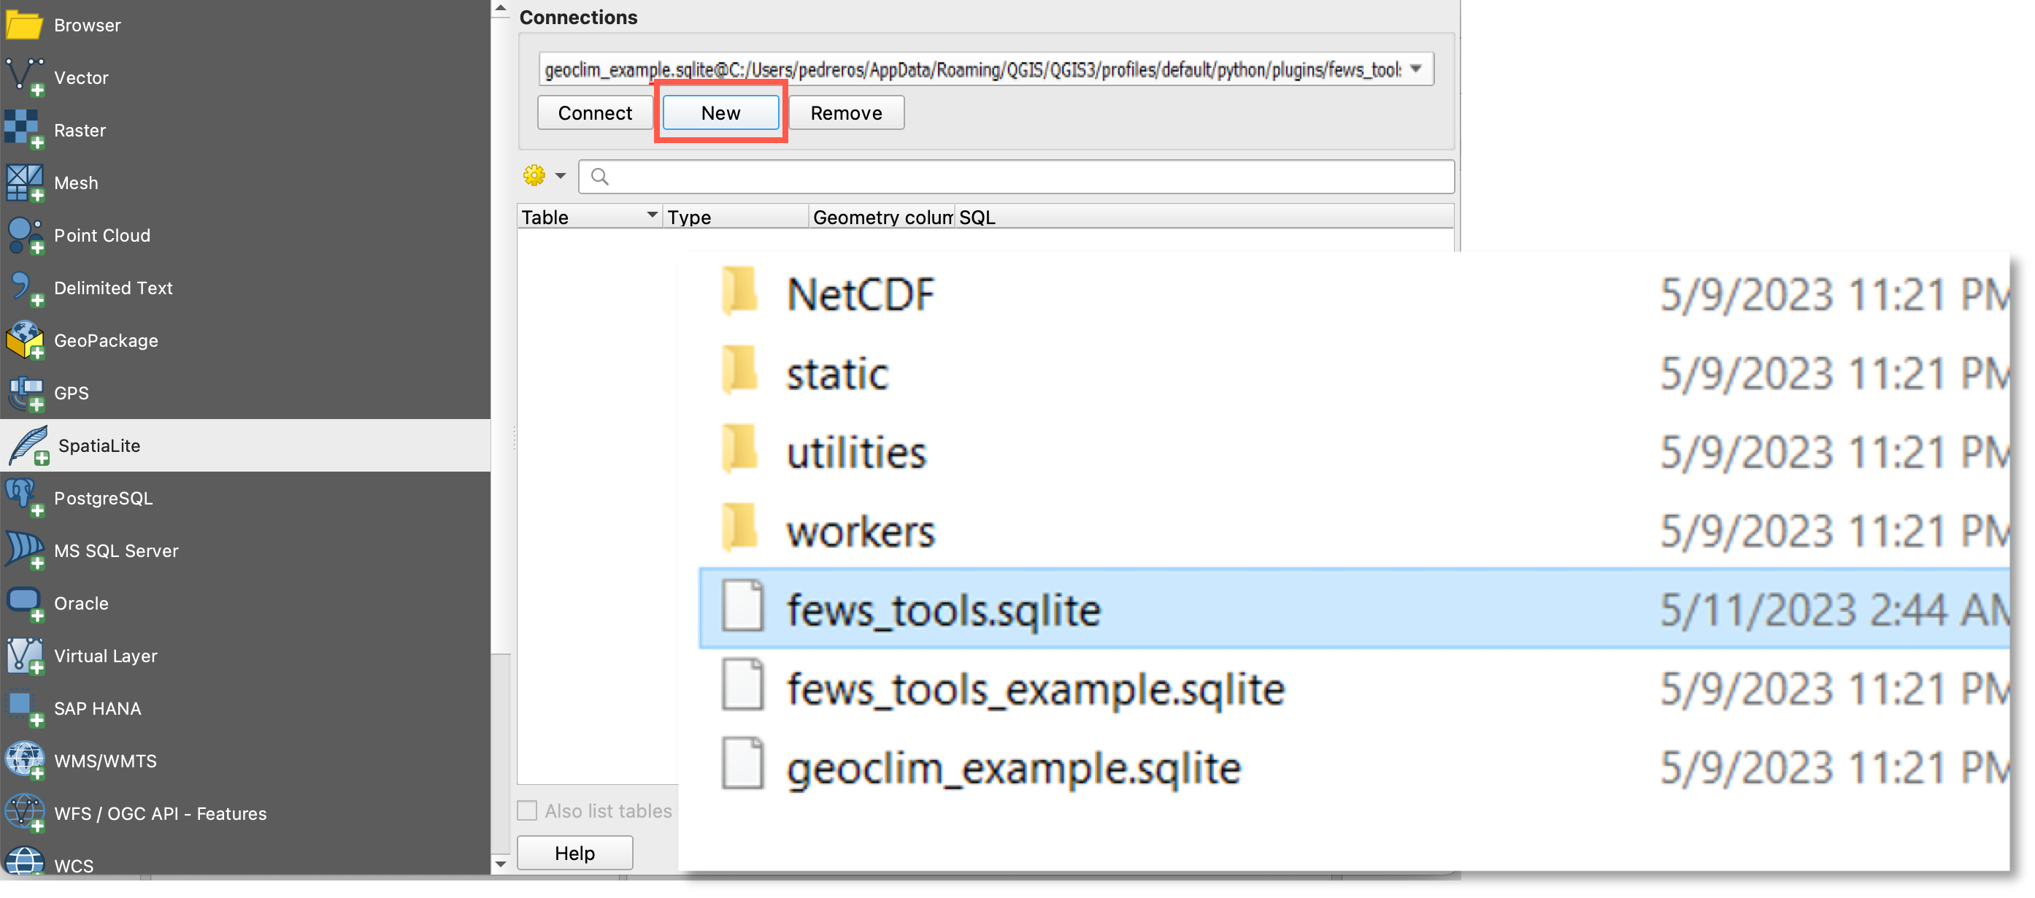Select the Vector source icon
The height and width of the screenshot is (898, 2035).
25,77
